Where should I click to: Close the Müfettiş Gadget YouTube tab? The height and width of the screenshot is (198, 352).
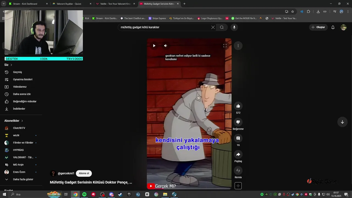[x=178, y=4]
